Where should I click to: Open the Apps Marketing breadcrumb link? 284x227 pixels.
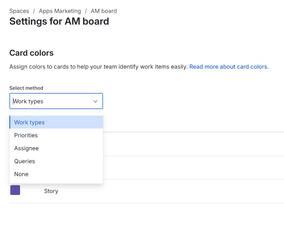point(60,11)
